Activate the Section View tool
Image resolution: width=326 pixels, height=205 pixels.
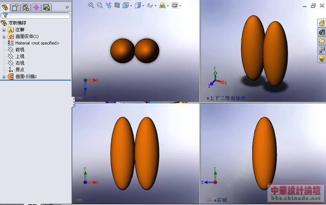[x=117, y=5]
